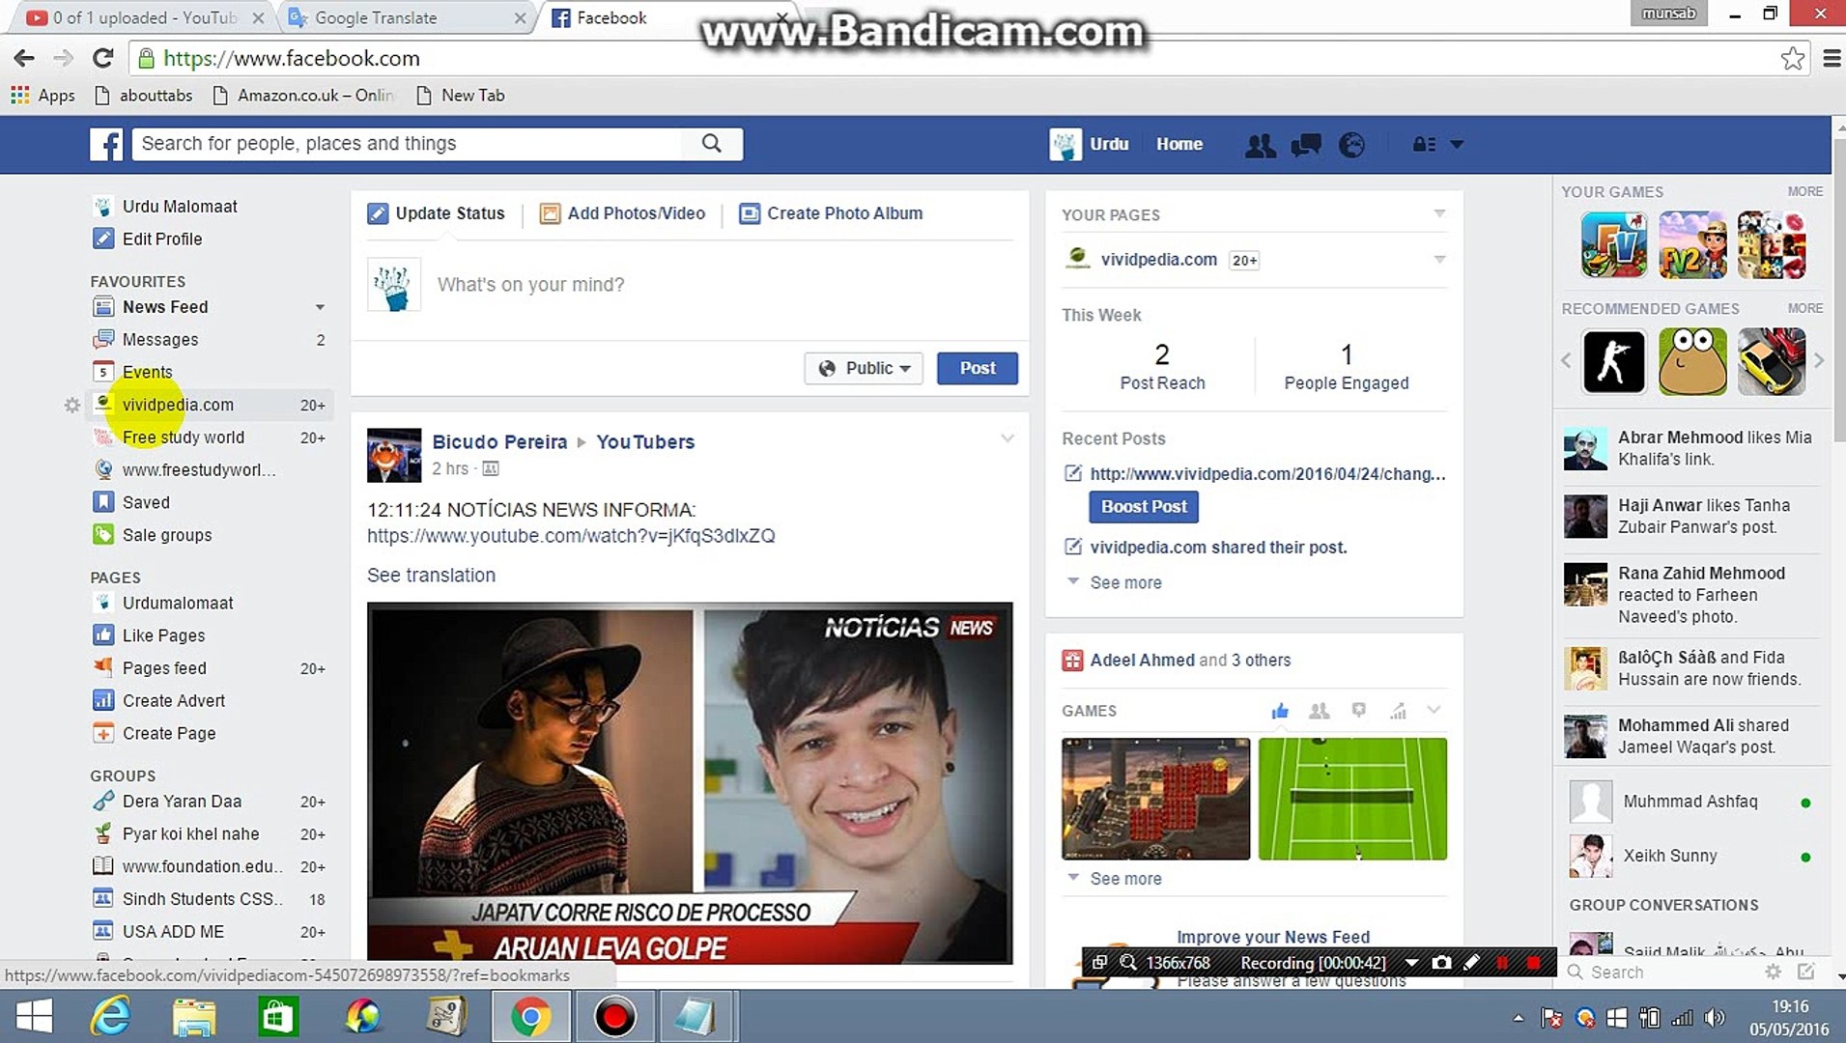Open the Friend Requests icon in the top bar
The image size is (1846, 1043).
pos(1260,145)
